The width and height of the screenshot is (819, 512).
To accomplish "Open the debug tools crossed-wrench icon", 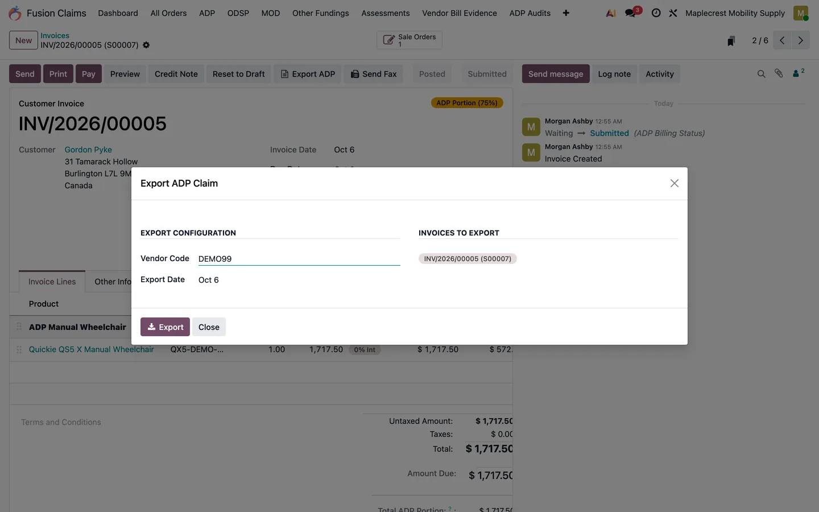I will pyautogui.click(x=673, y=13).
